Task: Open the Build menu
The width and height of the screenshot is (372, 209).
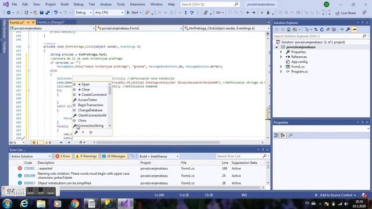Action: pos(65,4)
